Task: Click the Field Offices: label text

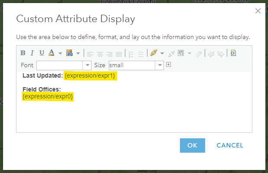Action: [x=42, y=89]
